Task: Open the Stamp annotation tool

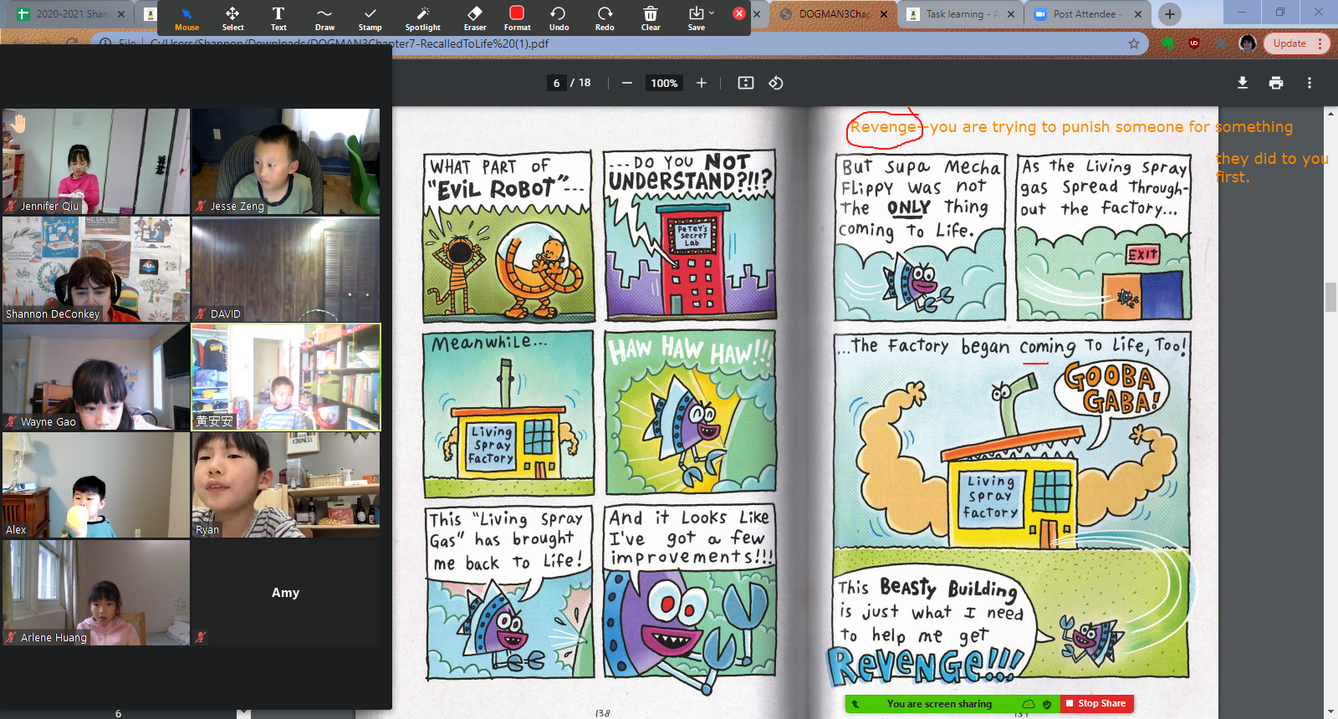Action: click(370, 18)
